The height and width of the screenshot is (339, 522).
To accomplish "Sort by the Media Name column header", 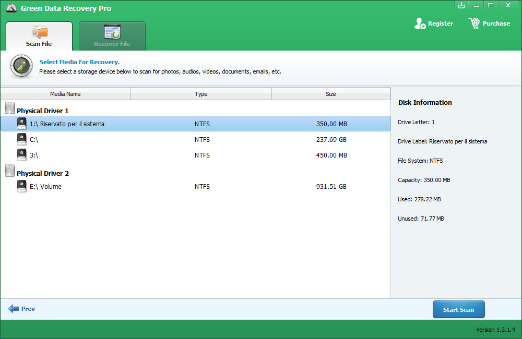I will [x=65, y=94].
